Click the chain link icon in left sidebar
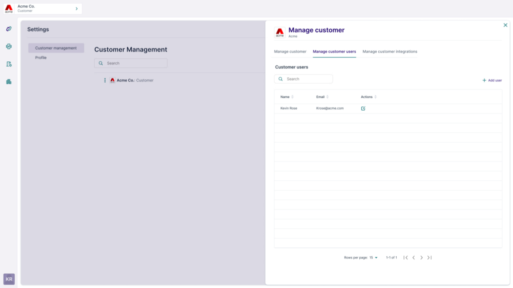This screenshot has height=288, width=513. tap(9, 29)
